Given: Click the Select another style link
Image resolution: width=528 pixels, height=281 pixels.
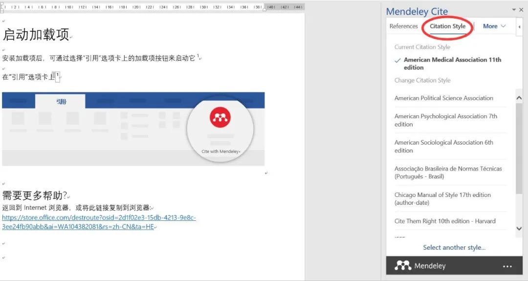Looking at the screenshot, I should click(454, 248).
